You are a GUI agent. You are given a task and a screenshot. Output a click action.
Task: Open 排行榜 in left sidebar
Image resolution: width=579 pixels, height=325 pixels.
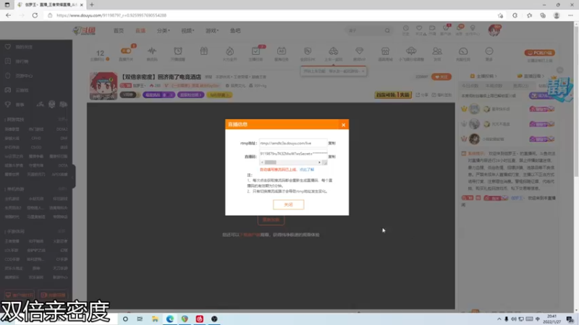[17, 61]
